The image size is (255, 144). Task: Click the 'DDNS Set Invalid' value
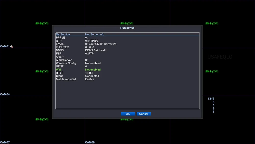[x=96, y=50]
